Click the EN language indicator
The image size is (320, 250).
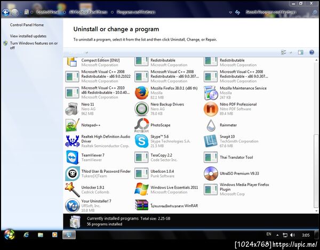coord(269,234)
